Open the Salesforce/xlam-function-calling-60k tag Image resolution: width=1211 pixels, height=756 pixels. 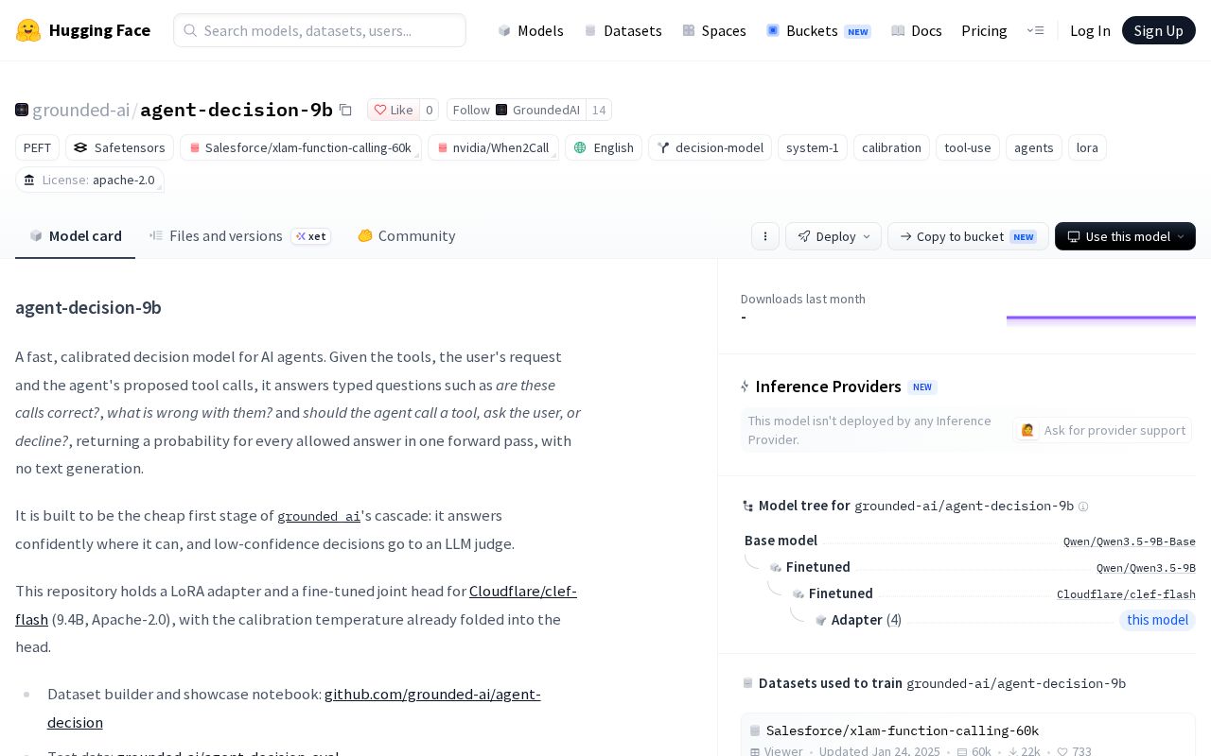click(x=301, y=147)
